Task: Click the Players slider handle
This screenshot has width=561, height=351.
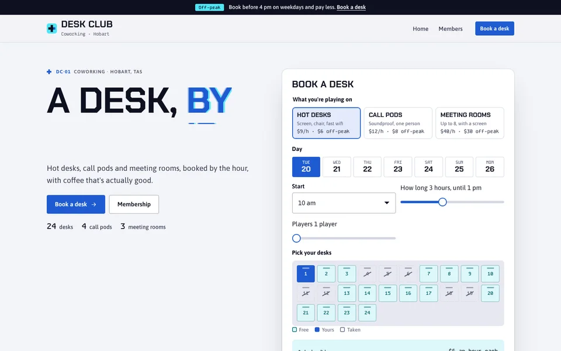Action: [x=296, y=238]
